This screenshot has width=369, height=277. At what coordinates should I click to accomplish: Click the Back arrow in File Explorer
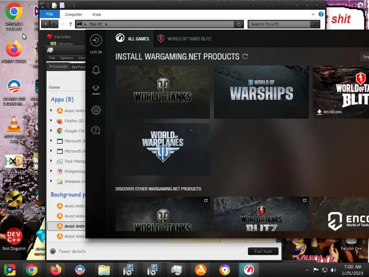coord(45,24)
